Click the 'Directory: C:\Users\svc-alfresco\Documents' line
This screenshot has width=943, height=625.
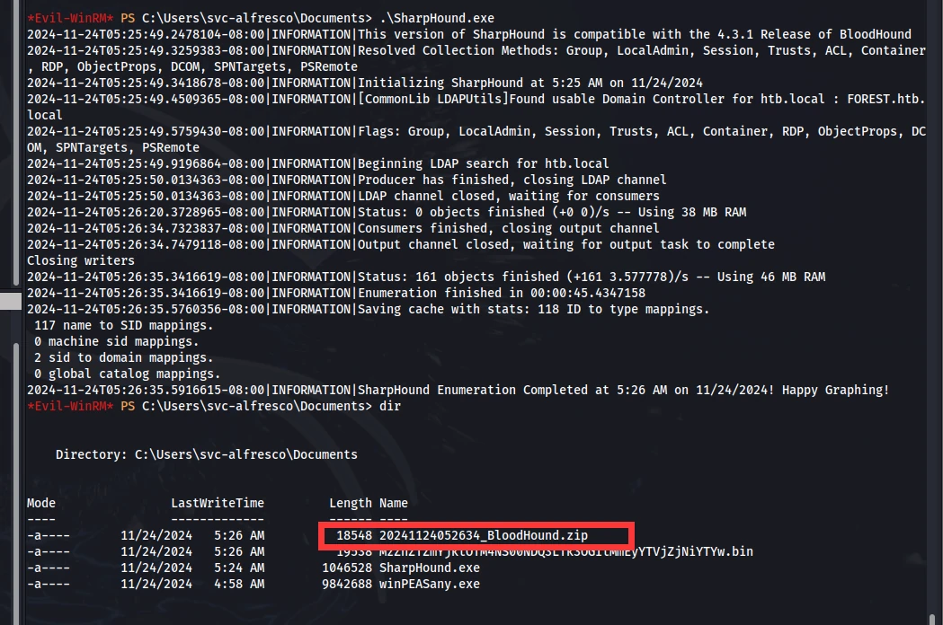click(206, 455)
